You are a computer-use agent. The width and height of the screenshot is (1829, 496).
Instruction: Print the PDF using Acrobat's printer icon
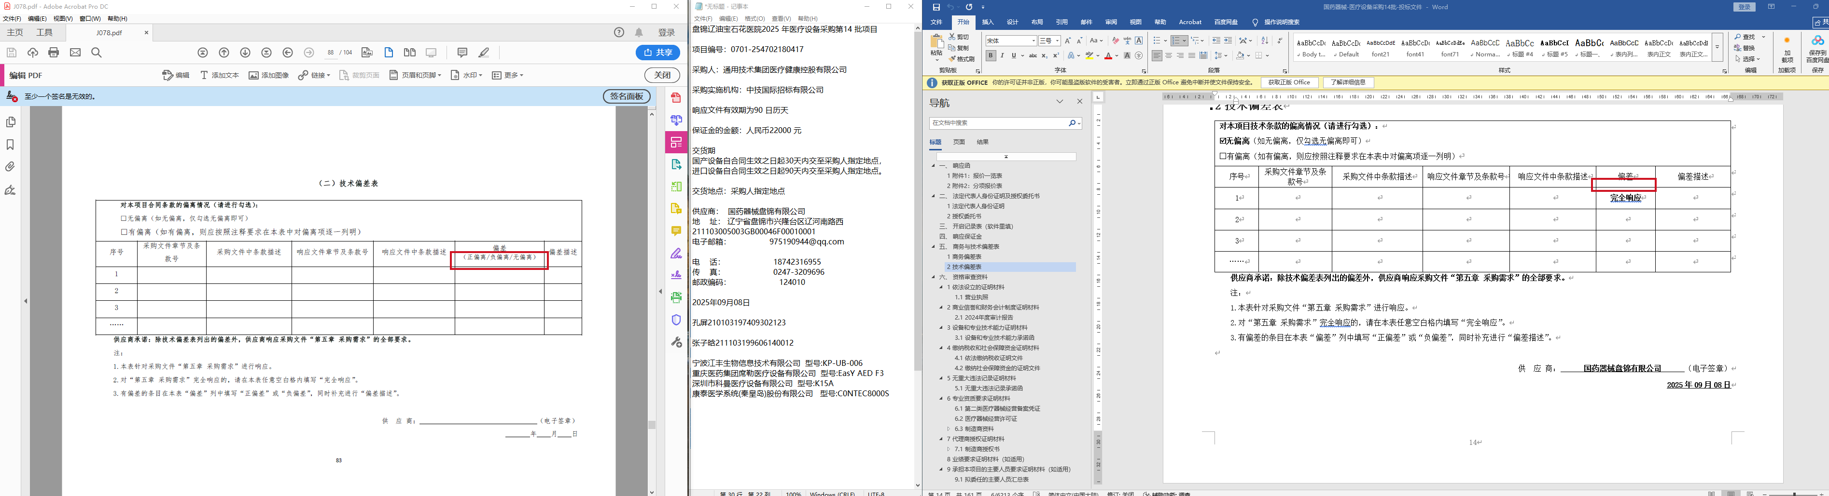53,53
